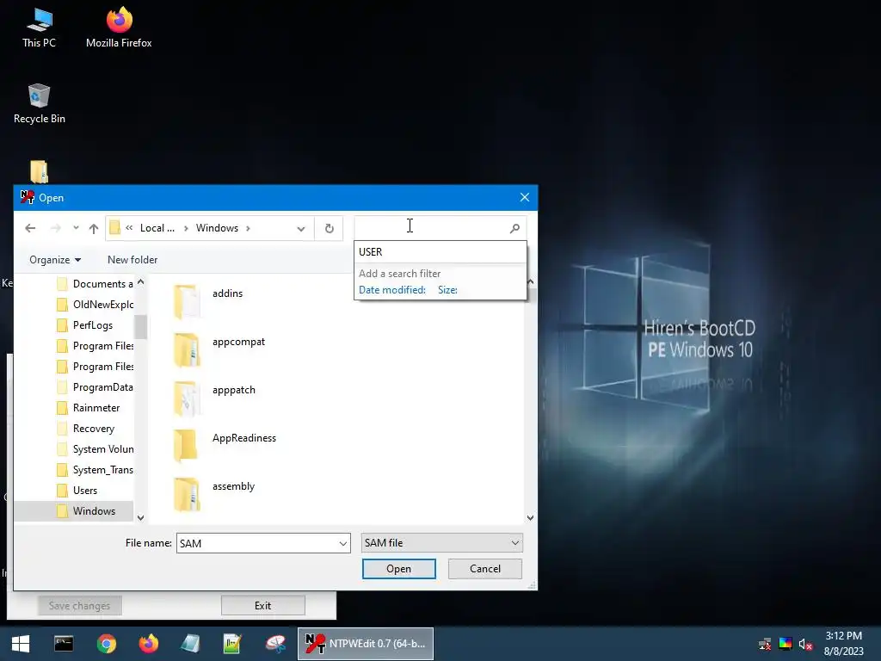Open the Recycle Bin desktop icon
The height and width of the screenshot is (661, 881).
[x=40, y=104]
